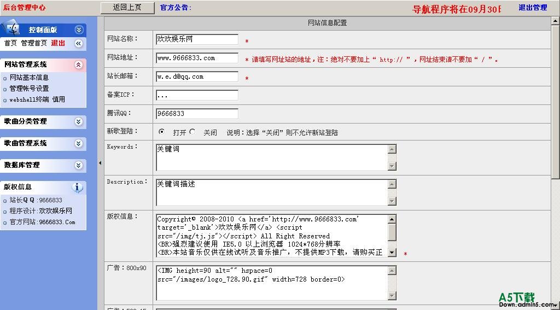The height and width of the screenshot is (310, 560).
Task: Open the 管理首页 link
Action: 34,43
